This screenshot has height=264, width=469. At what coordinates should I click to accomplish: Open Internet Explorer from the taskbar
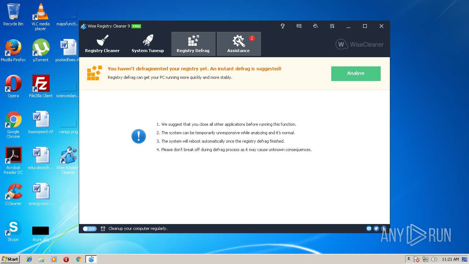[29, 259]
